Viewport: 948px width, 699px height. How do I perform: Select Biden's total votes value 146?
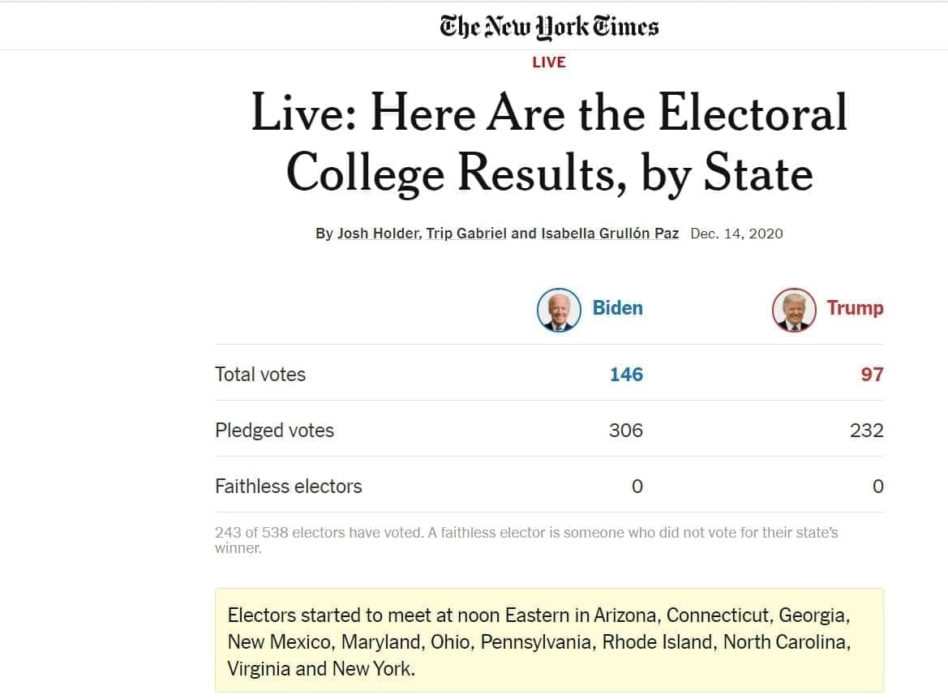click(626, 375)
